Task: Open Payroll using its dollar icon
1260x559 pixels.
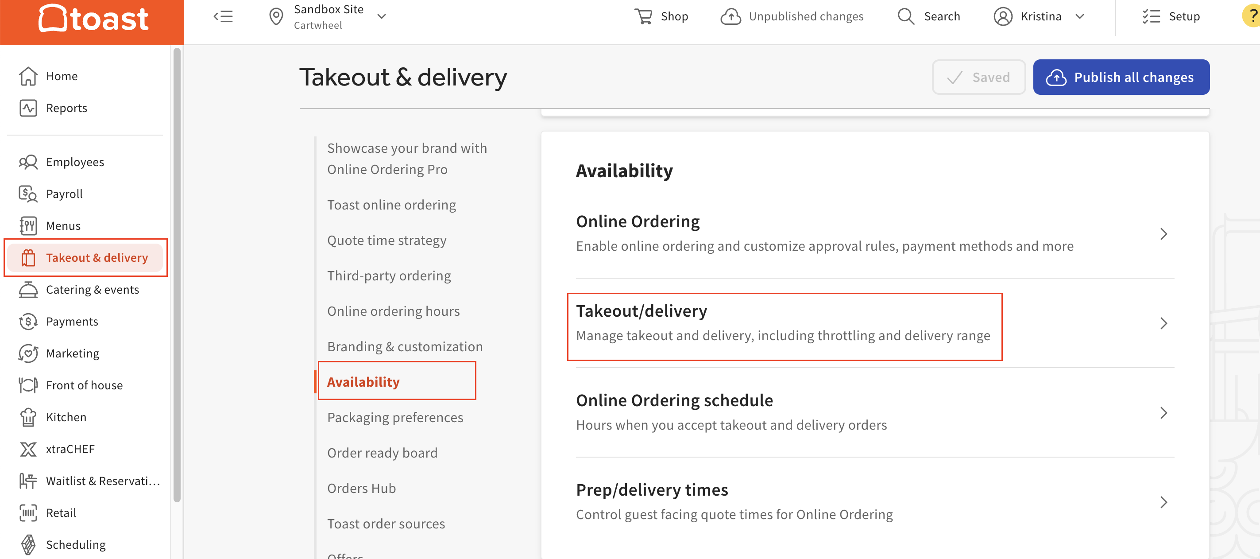Action: click(28, 194)
